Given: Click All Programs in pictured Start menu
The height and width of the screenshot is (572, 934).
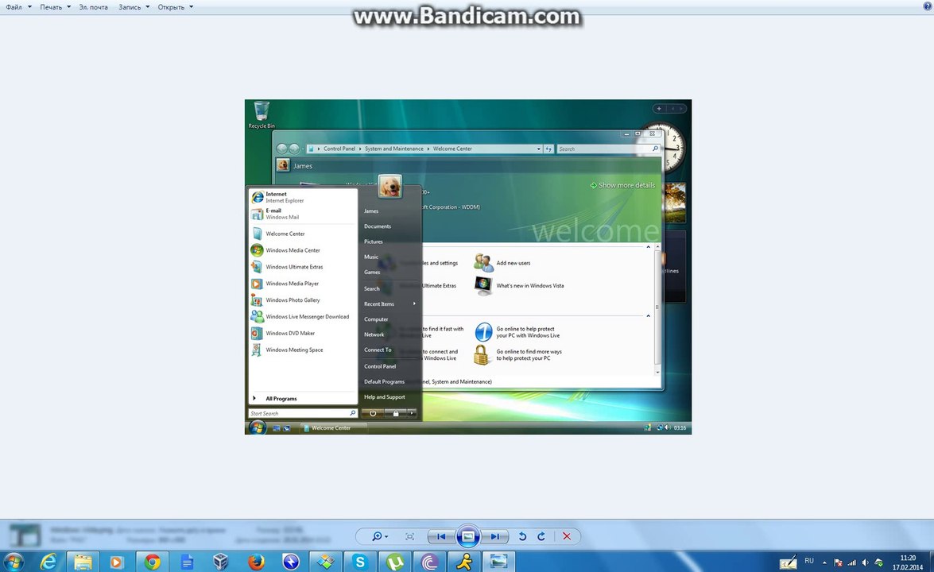Looking at the screenshot, I should click(x=281, y=399).
